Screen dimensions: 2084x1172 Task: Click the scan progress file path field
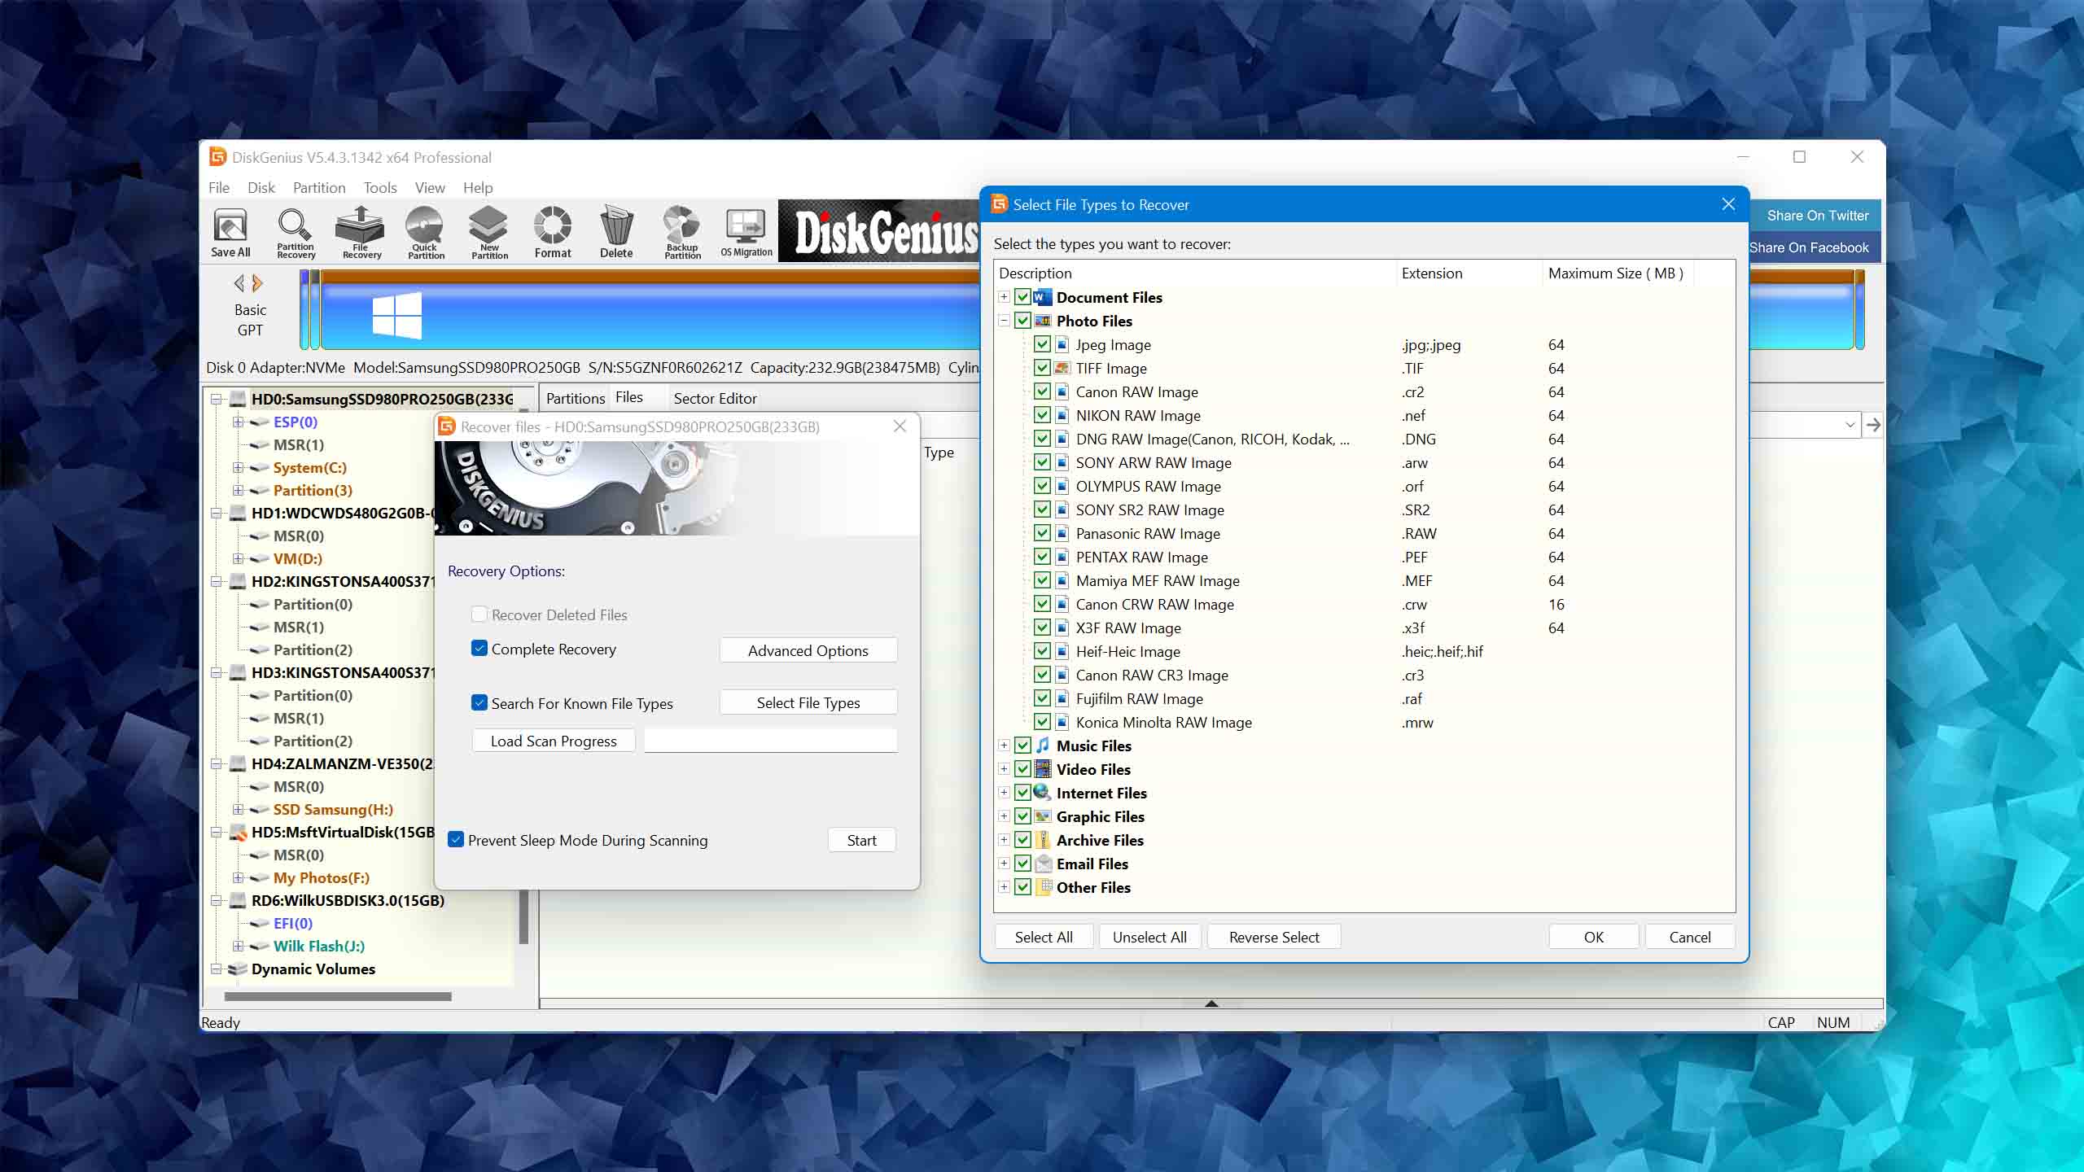coord(771,741)
